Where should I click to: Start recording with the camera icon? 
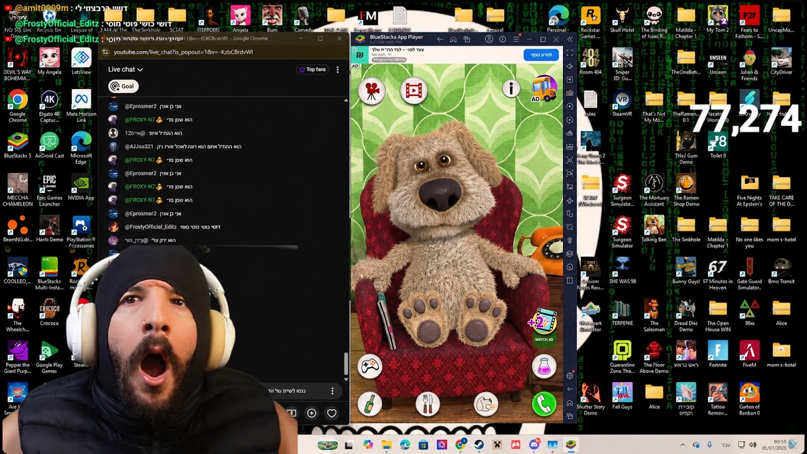tap(372, 91)
